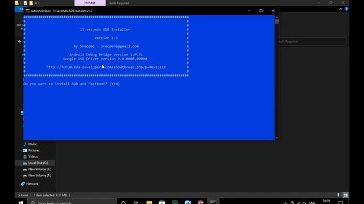Open the Manage tab in File Explorer
Viewport: 364px width, 204px height.
pyautogui.click(x=90, y=3)
